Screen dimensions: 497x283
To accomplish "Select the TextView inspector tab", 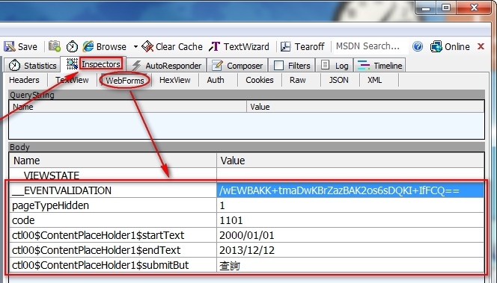I will click(x=73, y=80).
